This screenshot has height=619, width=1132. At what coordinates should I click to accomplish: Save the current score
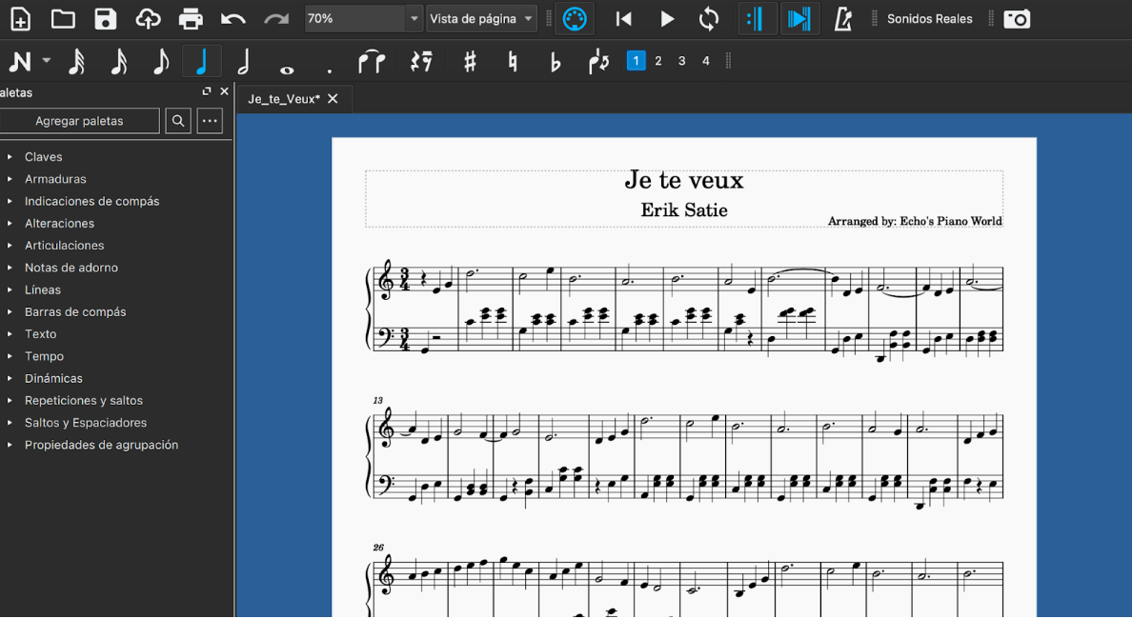(106, 19)
